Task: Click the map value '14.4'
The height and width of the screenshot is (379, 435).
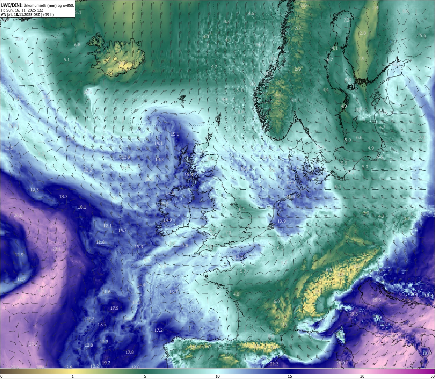Action: (x=141, y=285)
